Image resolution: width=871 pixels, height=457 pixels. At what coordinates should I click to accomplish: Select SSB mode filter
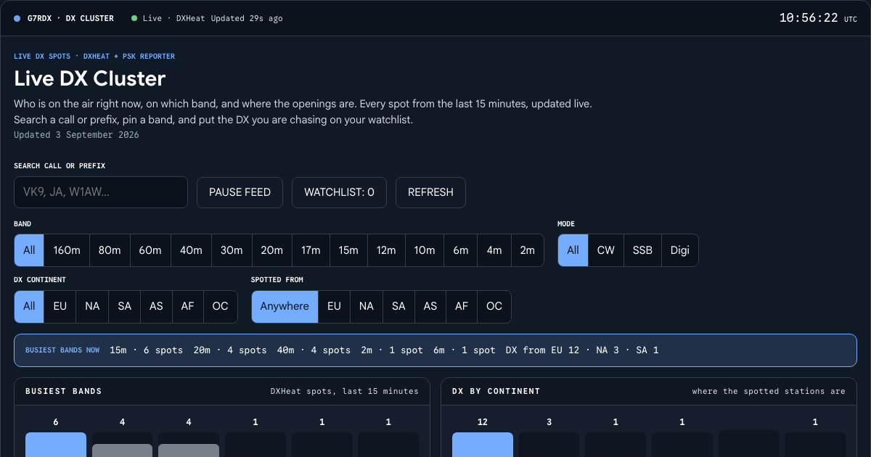point(642,250)
